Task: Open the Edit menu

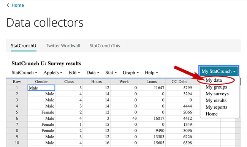Action: click(x=74, y=73)
